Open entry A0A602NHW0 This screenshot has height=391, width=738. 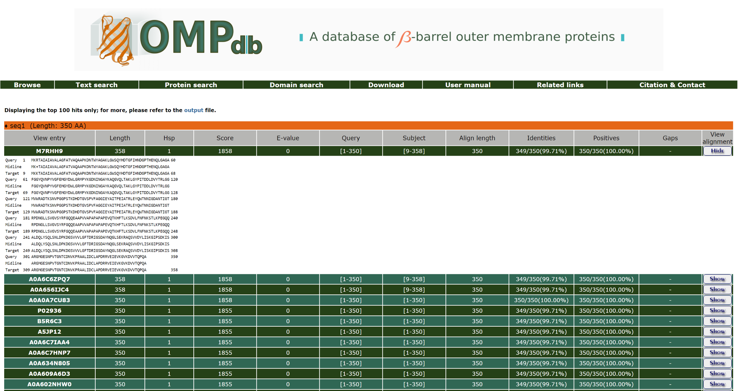49,384
